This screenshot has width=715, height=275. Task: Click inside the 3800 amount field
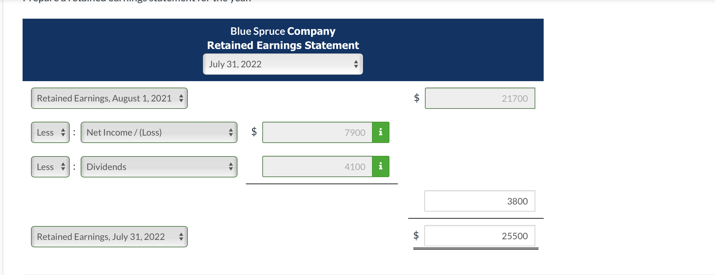(480, 201)
